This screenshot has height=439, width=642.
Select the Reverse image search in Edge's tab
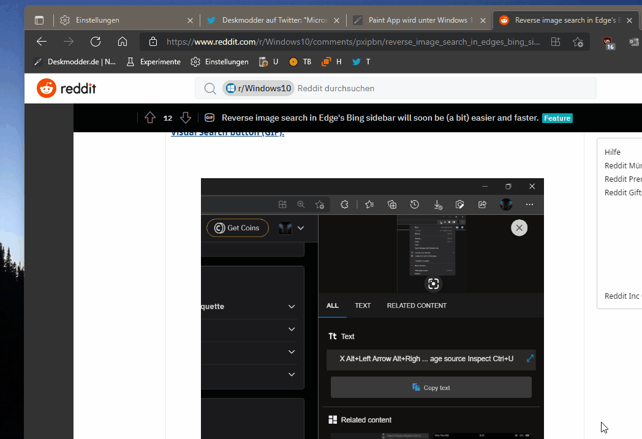(565, 20)
